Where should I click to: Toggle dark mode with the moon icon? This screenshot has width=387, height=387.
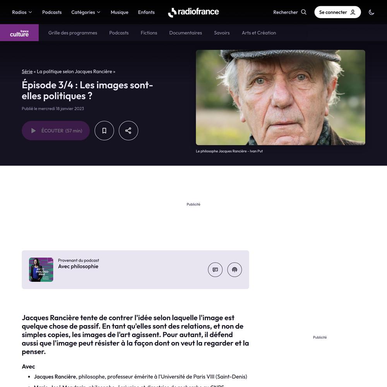[x=371, y=12]
